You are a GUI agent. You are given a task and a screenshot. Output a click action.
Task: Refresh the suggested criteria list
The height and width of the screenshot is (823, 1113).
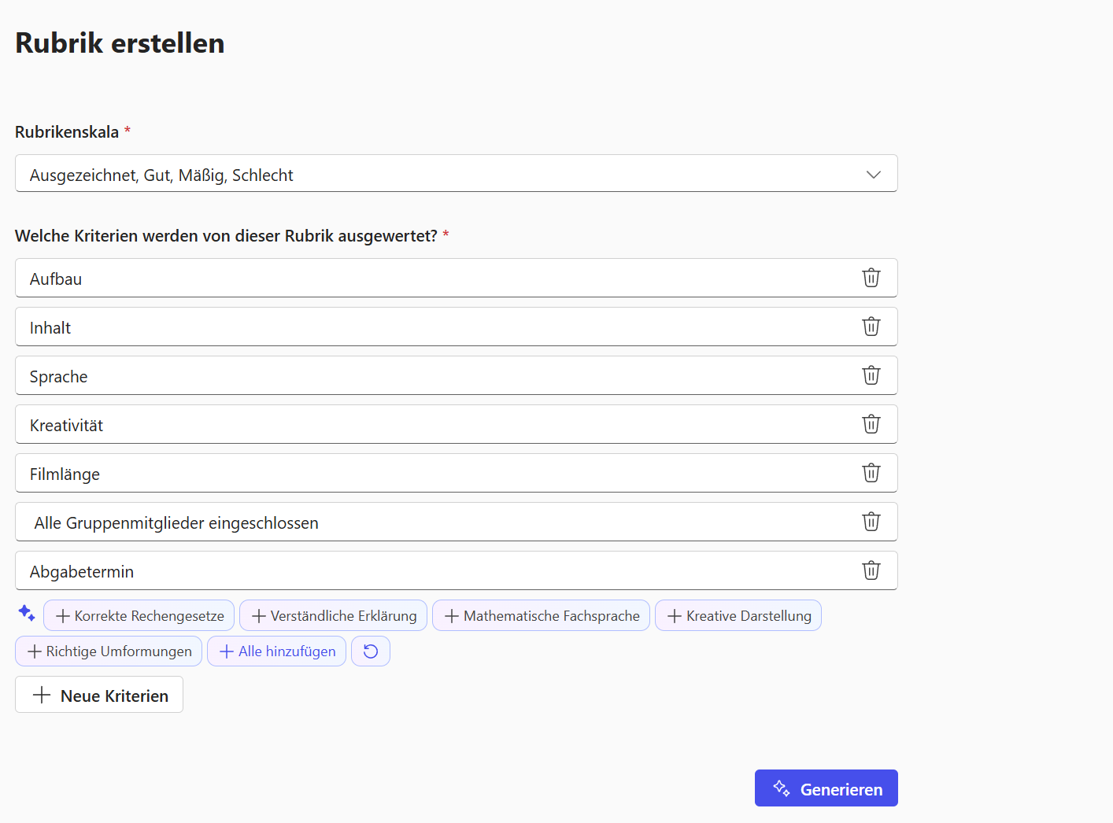tap(371, 651)
